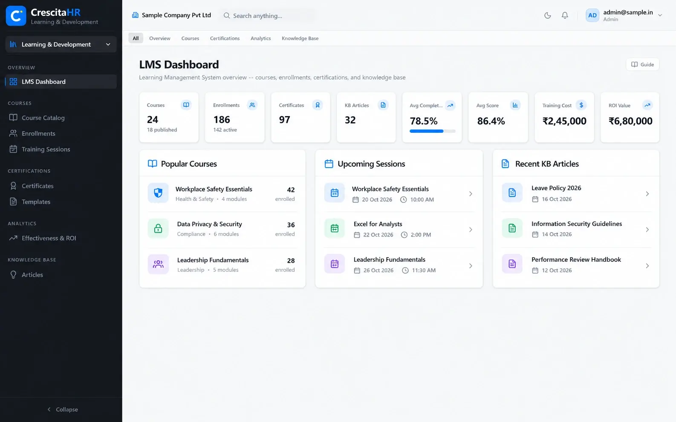Screen dimensions: 676x422
Task: Open Excel for Analysts session chevron
Action: click(x=471, y=230)
